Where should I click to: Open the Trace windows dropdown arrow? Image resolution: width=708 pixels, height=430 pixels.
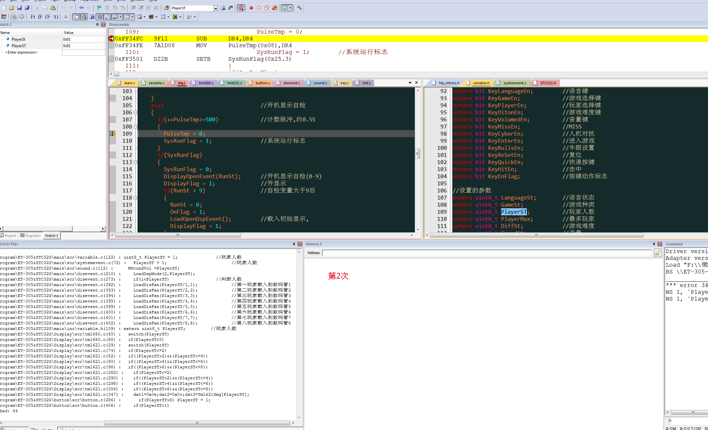168,17
